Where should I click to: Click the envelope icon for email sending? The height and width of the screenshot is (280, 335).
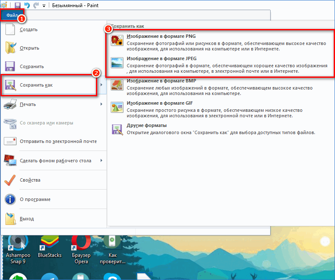[x=10, y=141]
